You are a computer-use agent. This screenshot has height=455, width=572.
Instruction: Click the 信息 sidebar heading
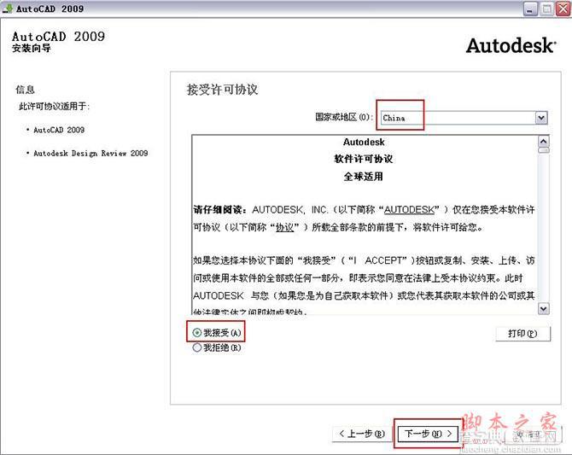click(x=25, y=90)
